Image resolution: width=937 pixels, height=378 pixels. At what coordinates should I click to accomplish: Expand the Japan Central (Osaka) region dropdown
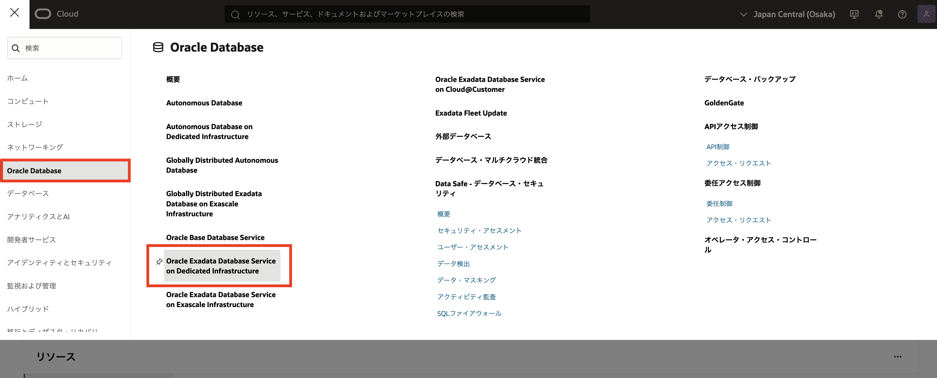(788, 14)
